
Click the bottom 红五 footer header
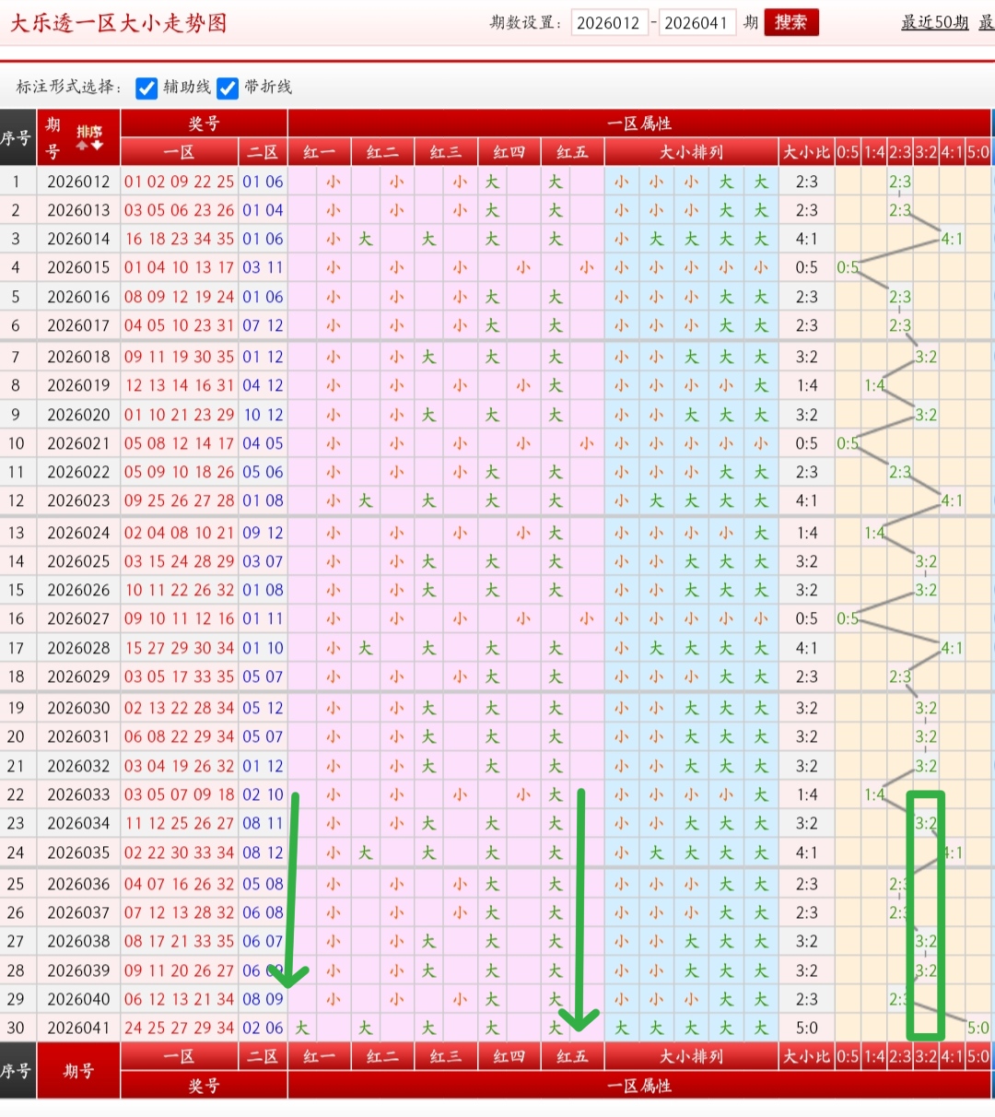pyautogui.click(x=572, y=1056)
